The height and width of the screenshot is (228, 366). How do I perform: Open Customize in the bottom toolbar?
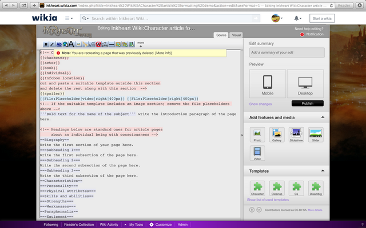(x=161, y=225)
